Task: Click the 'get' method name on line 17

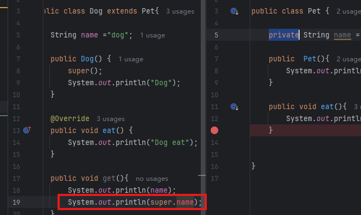Action: pos(109,179)
